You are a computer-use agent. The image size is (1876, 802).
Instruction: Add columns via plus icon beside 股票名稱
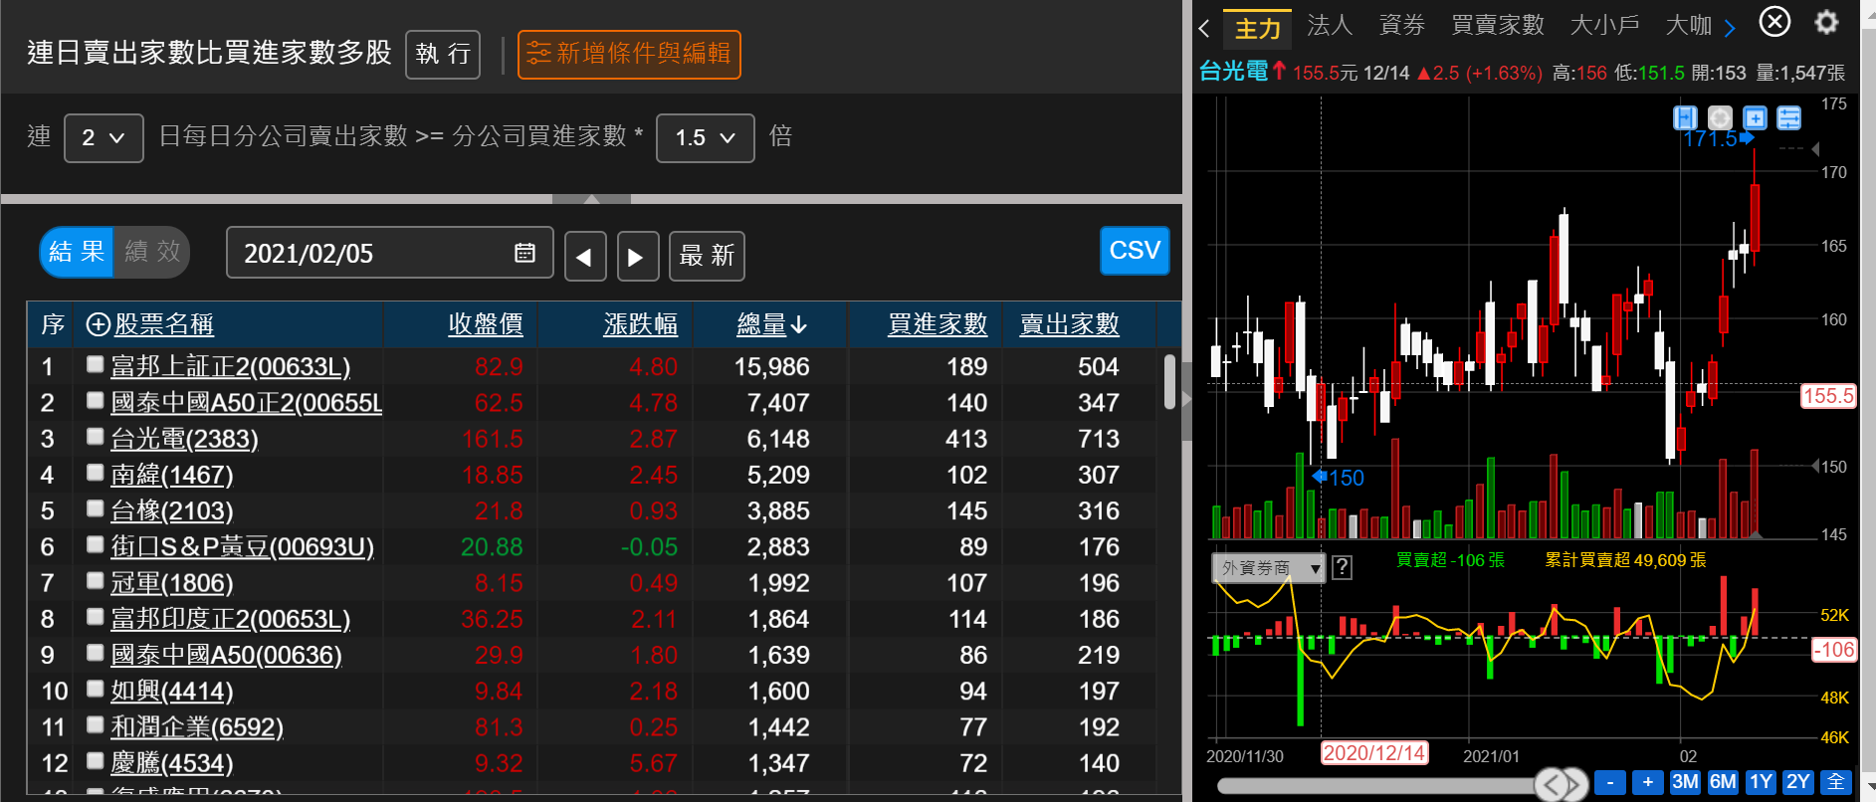[x=98, y=324]
